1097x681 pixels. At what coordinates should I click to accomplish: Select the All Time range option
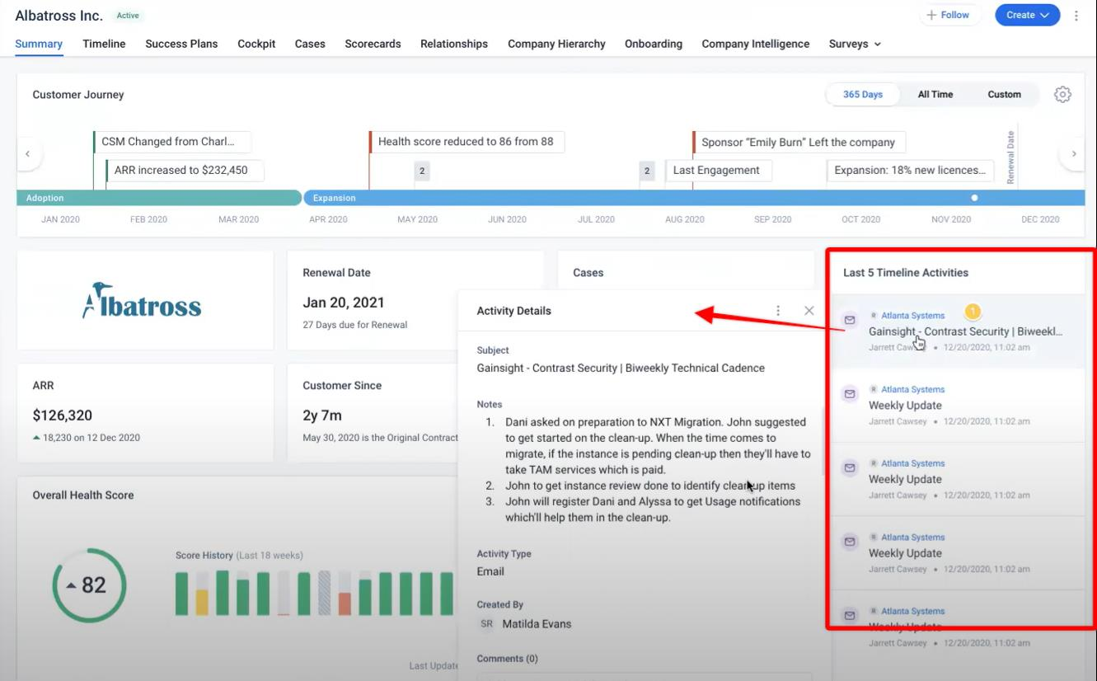[935, 94]
